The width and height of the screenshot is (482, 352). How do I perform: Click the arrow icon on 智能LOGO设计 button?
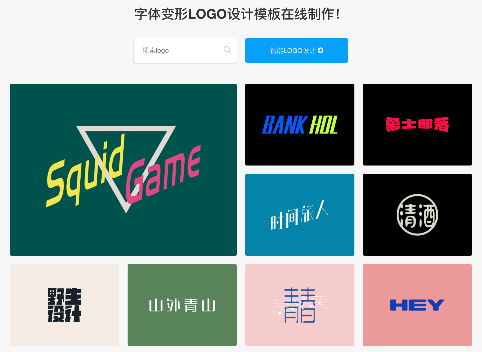pos(321,50)
